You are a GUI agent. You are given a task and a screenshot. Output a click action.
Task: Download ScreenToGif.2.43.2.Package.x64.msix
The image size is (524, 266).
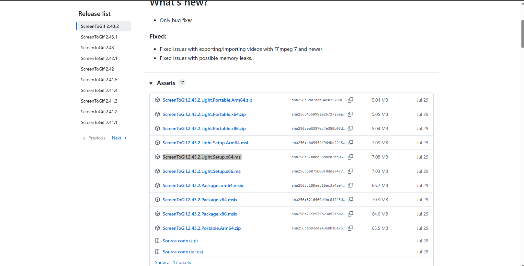coord(200,200)
